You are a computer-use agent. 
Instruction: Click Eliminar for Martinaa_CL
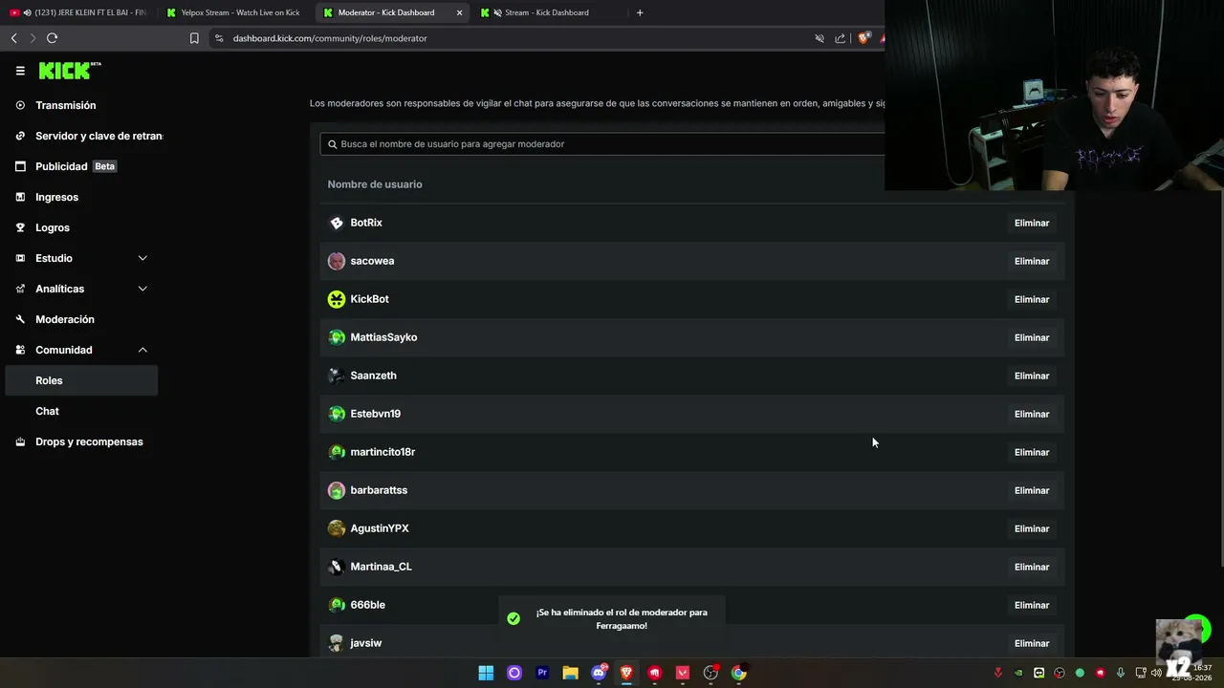pos(1032,567)
